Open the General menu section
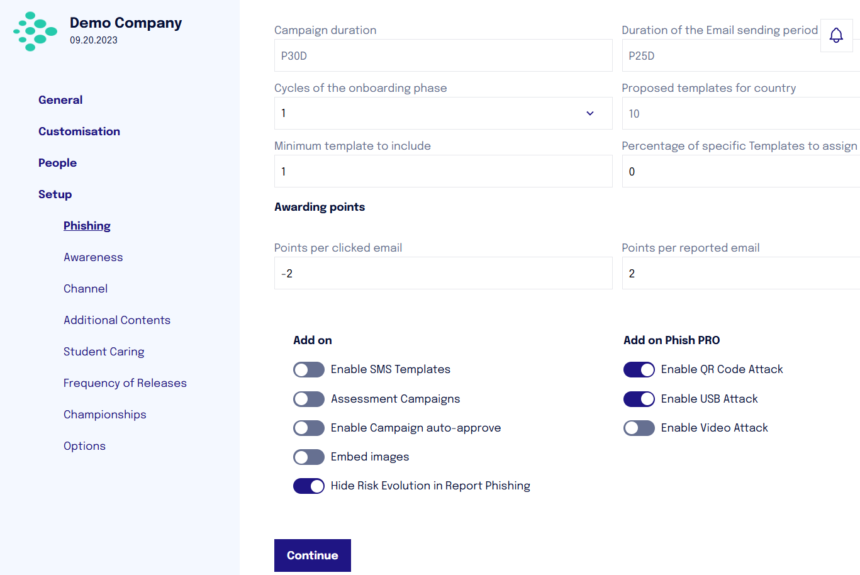This screenshot has height=575, width=860. (60, 100)
